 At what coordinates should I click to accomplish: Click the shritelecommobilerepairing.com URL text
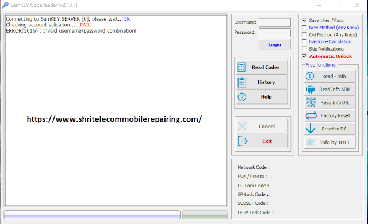114,119
